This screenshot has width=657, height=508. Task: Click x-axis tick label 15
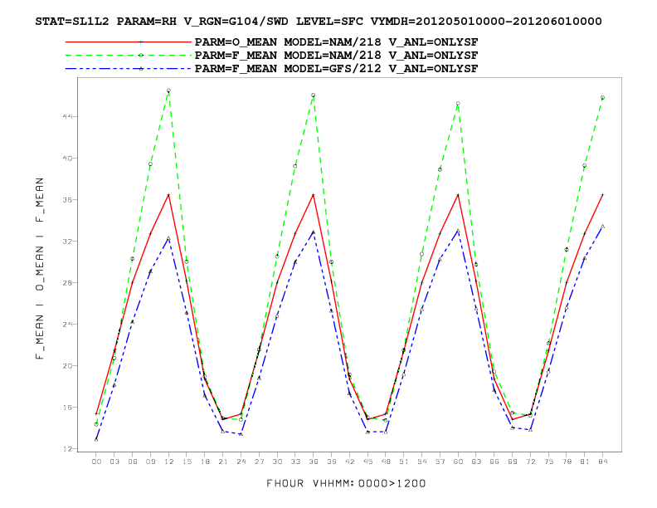tap(187, 462)
